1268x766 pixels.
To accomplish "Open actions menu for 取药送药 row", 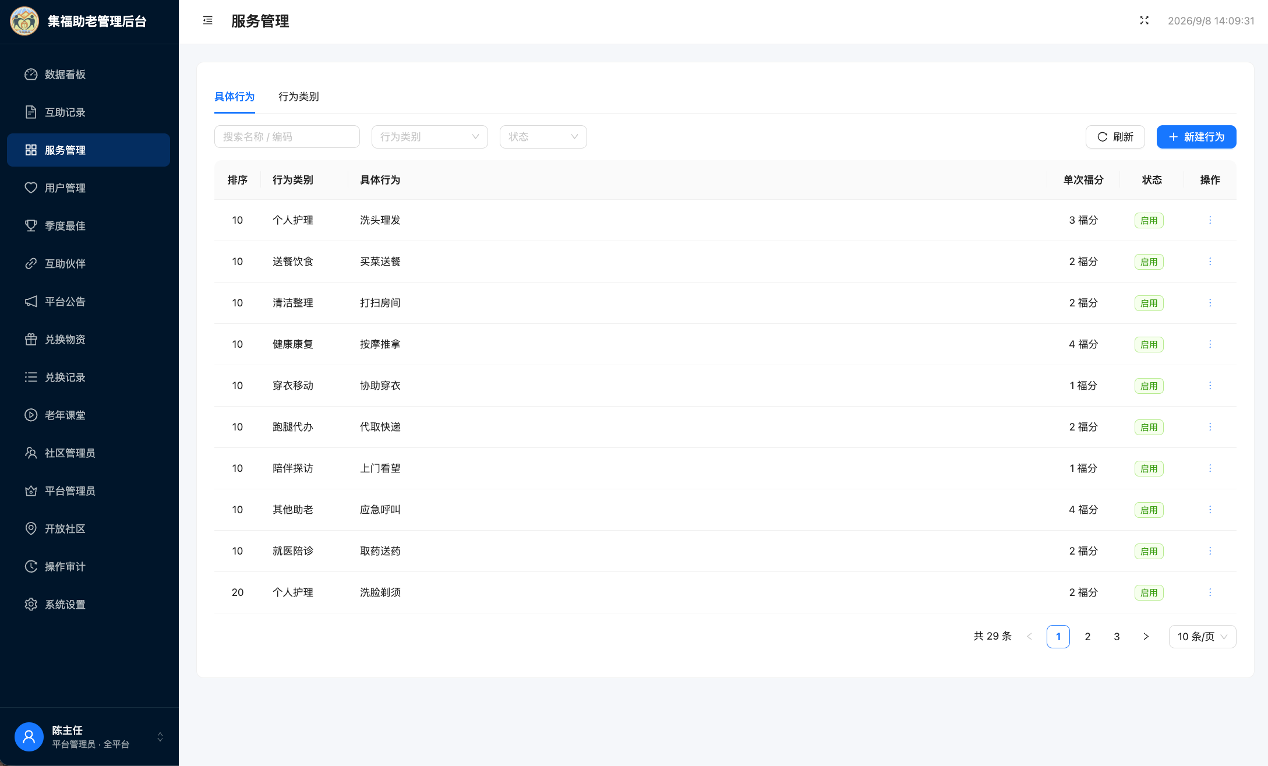I will 1210,551.
